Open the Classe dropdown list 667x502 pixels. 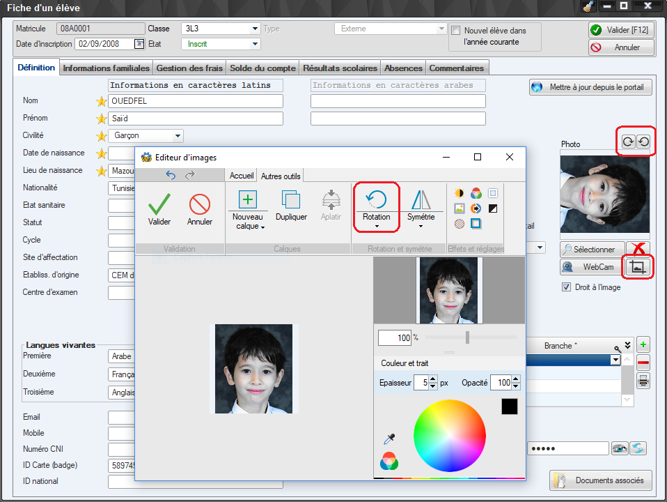(255, 29)
